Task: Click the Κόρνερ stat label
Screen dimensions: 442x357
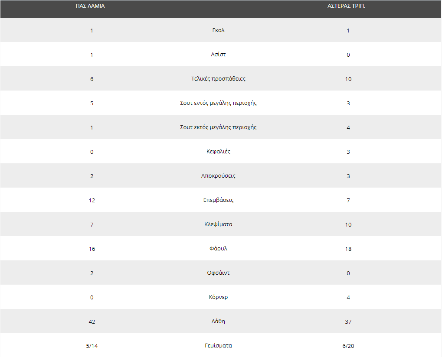Action: 218,297
